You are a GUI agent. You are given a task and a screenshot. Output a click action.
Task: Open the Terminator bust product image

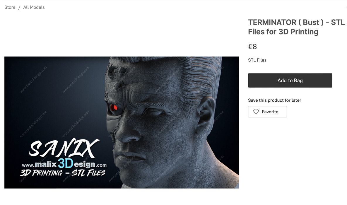tap(122, 122)
